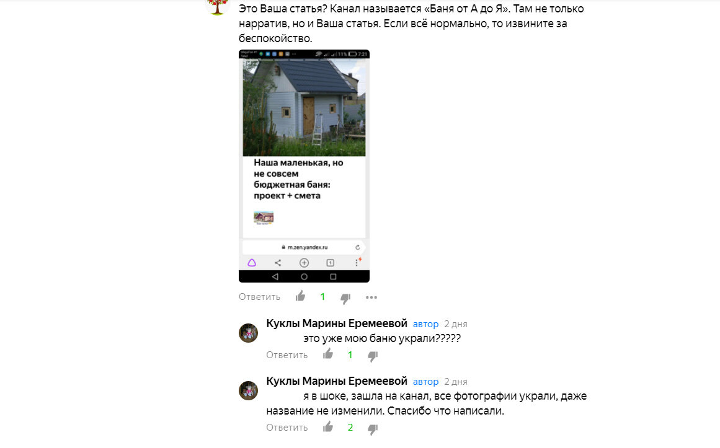Like the "я в шоке" reply
The width and height of the screenshot is (720, 448).
[x=328, y=427]
